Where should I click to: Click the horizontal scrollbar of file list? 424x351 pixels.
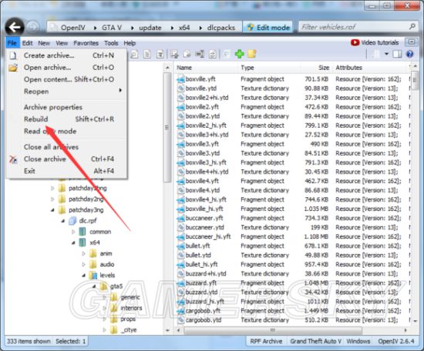point(273,330)
